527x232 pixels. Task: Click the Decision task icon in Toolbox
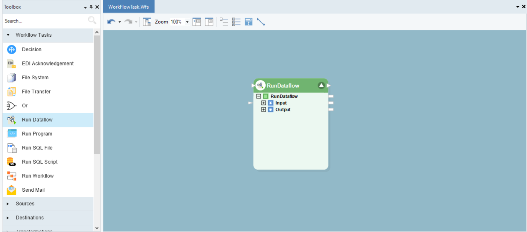(x=12, y=50)
